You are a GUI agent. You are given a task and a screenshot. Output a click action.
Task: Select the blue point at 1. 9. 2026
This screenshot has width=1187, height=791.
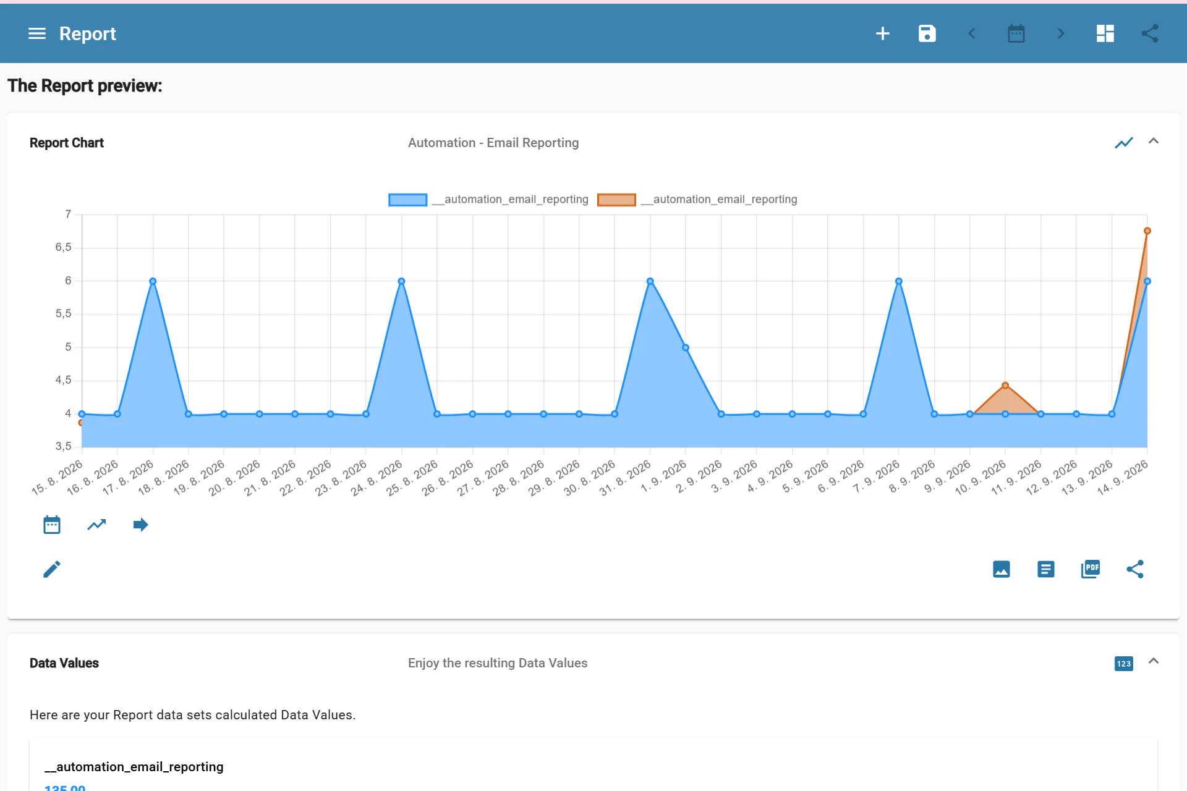686,347
